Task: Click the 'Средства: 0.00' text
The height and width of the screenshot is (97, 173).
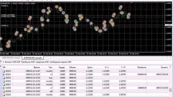Action: [42, 62]
